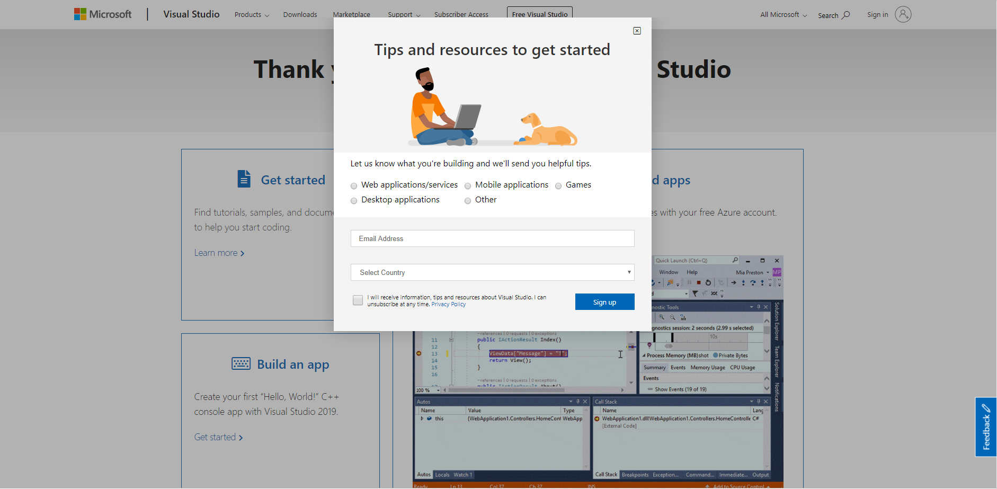Open the Marketplace menu item
This screenshot has height=489, width=997.
tap(351, 15)
